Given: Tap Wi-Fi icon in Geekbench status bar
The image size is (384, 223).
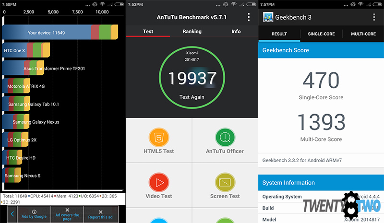Looking at the screenshot, I should [x=360, y=4].
